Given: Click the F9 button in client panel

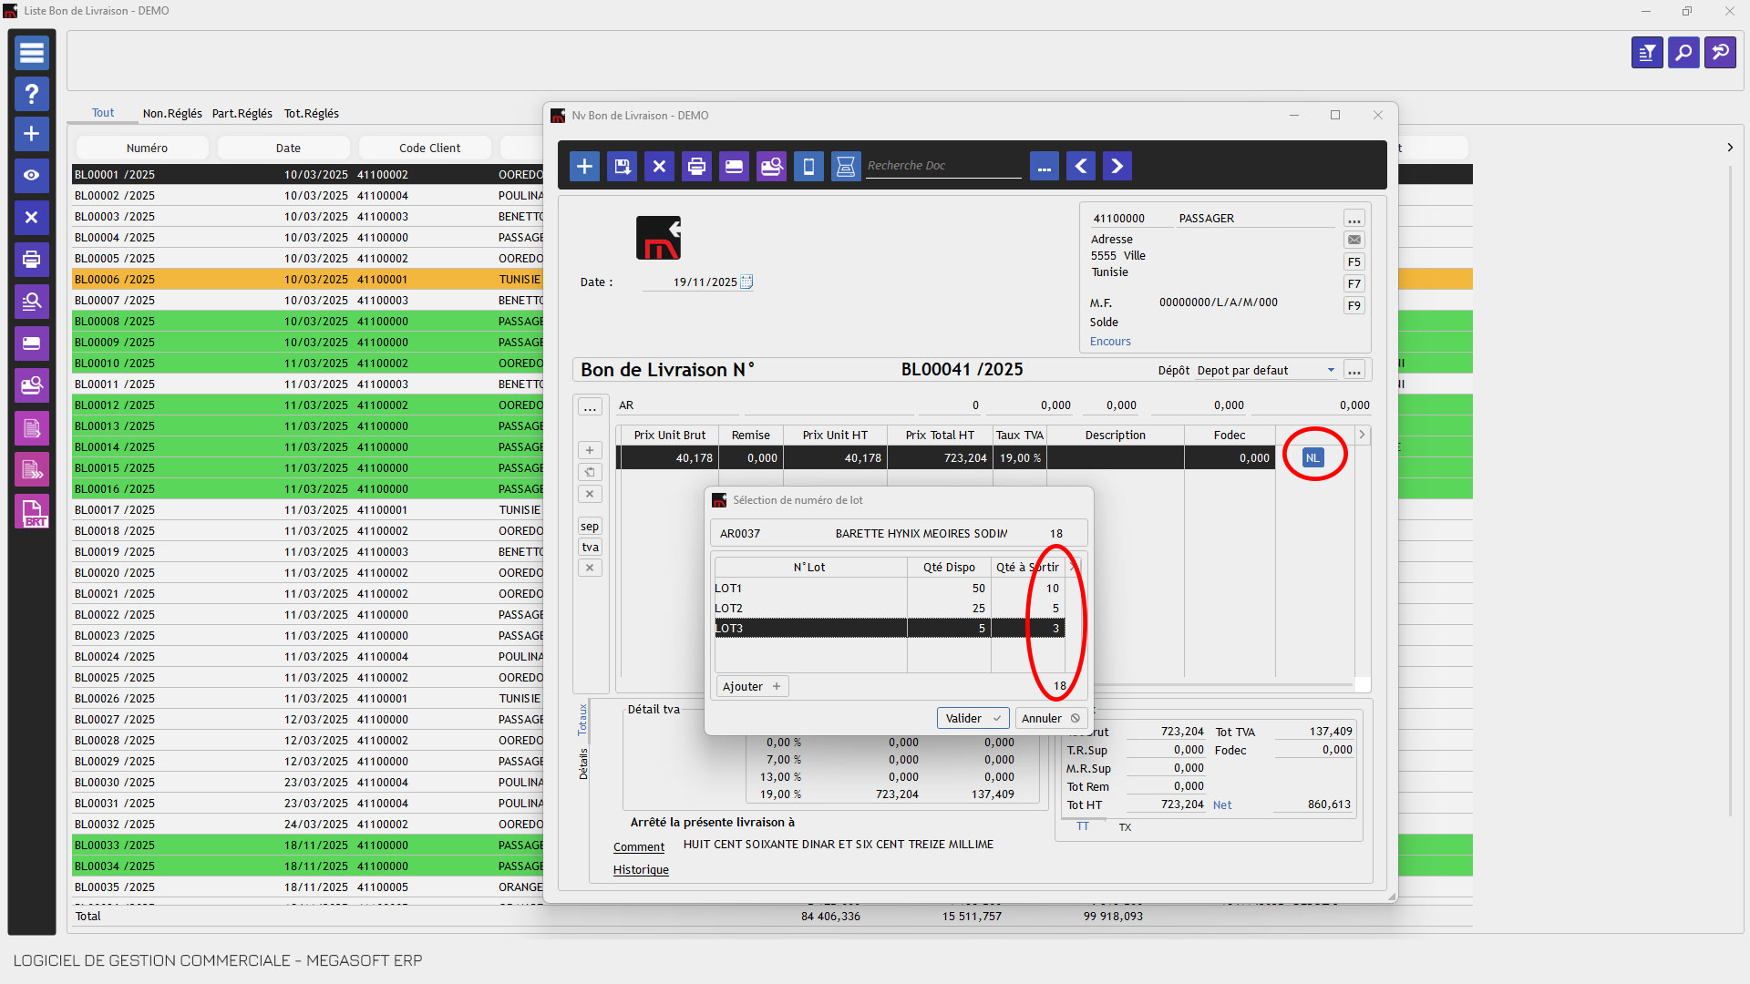Looking at the screenshot, I should click(1354, 305).
